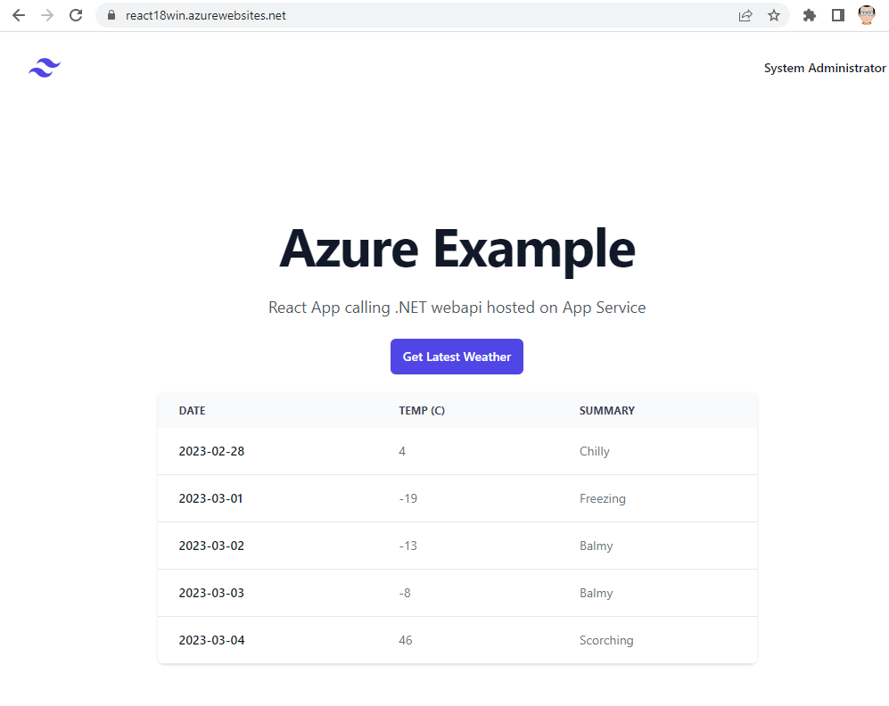Click the DATE column header
The width and height of the screenshot is (889, 706).
pyautogui.click(x=193, y=410)
